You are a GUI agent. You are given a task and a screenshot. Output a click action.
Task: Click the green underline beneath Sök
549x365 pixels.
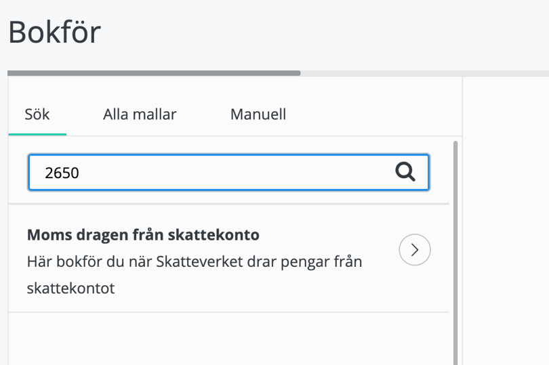(37, 134)
